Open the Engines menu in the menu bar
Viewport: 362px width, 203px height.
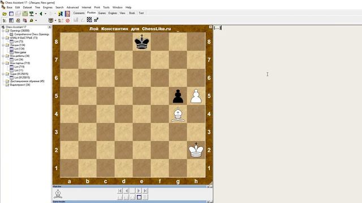(x=48, y=7)
